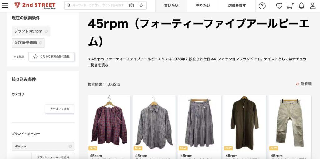
Task: Open the hamburger menu
Action: click(5, 6)
